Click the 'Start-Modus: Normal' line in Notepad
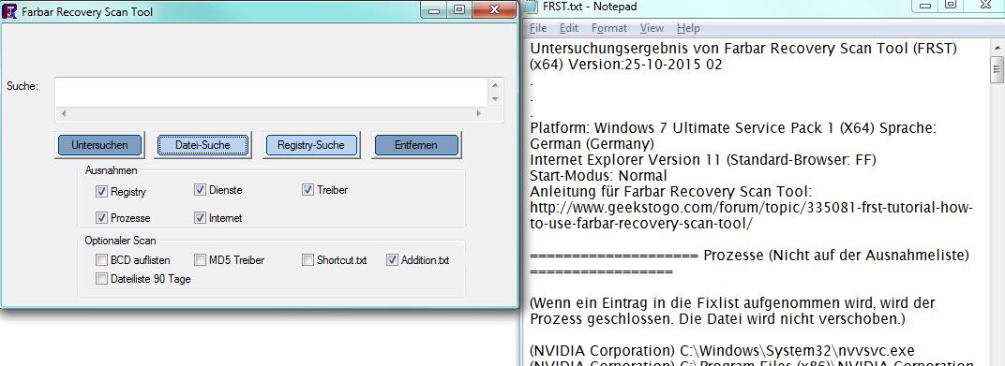 (599, 175)
